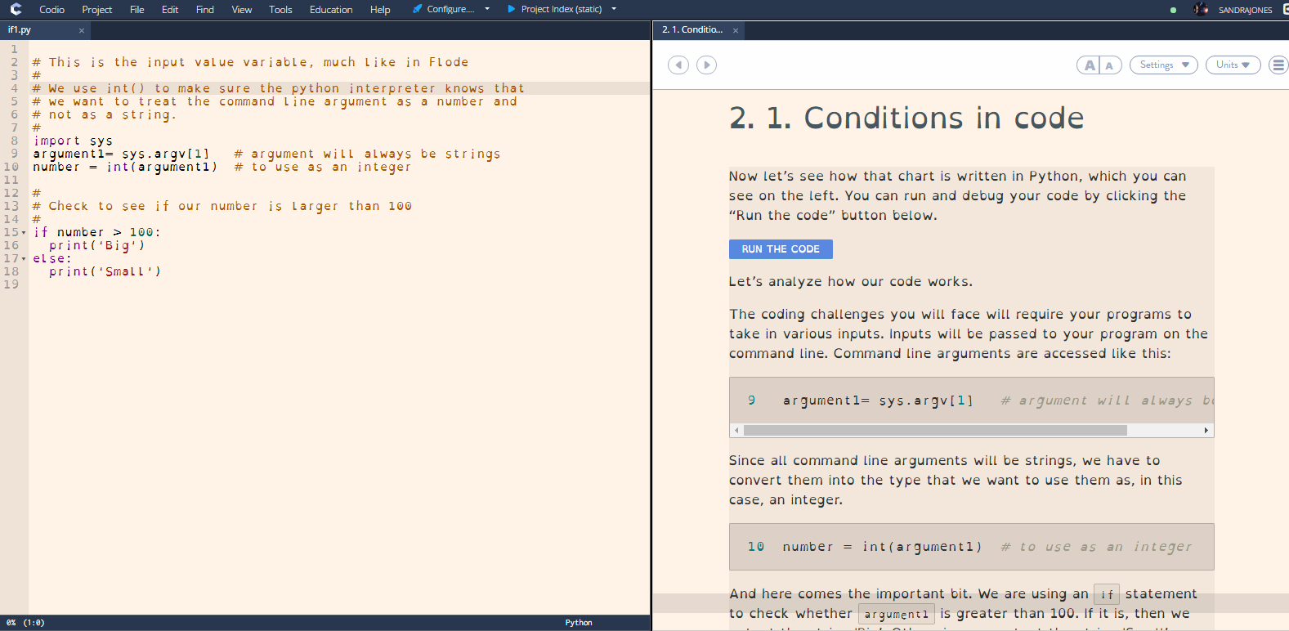Click the code snippet left scroll arrow
This screenshot has height=631, width=1289.
pos(736,430)
